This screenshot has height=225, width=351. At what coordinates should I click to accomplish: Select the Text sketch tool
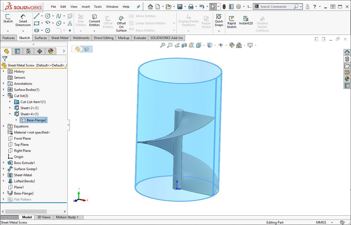70,23
